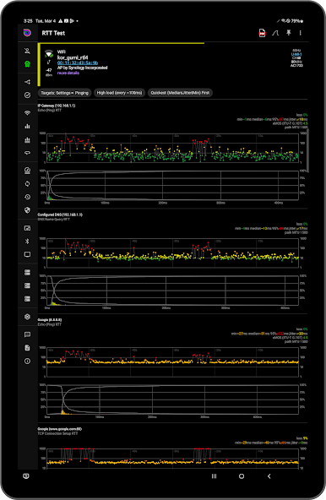
Task: Export results using the PDF icon
Action: tap(262, 33)
